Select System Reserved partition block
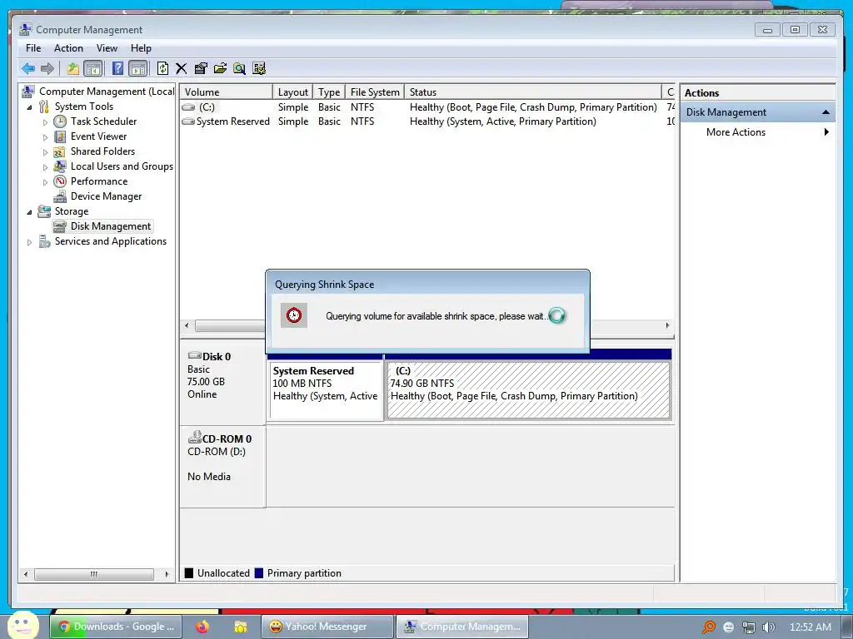Screen dimensions: 853x639 pos(326,389)
